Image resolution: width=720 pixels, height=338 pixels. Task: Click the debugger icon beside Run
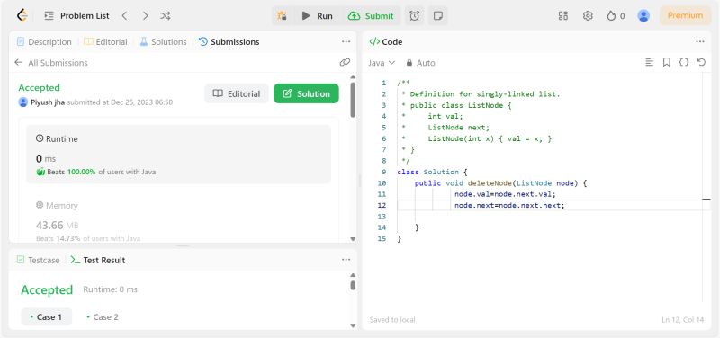282,15
